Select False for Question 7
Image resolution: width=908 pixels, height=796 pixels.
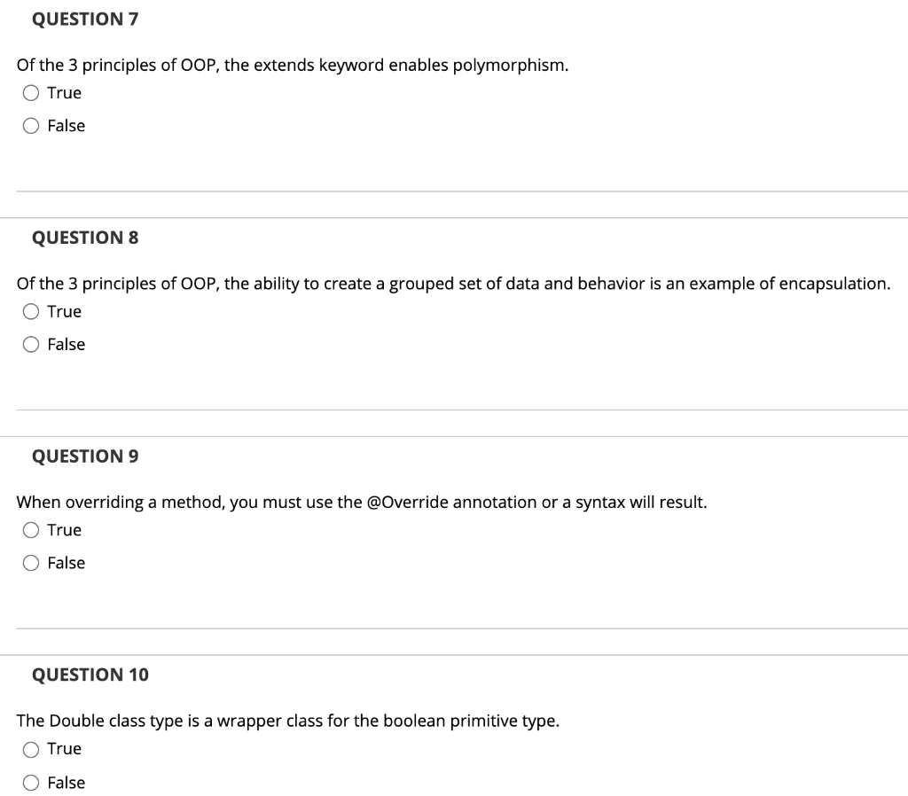pos(30,125)
